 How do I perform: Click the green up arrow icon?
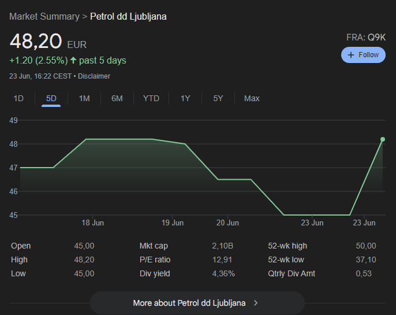(x=73, y=60)
